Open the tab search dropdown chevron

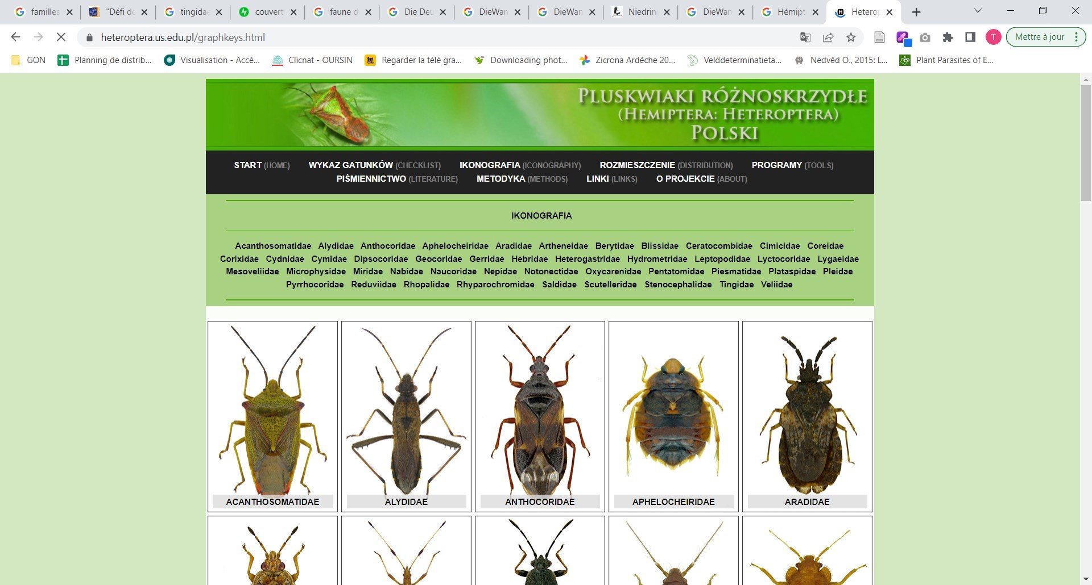click(x=978, y=11)
